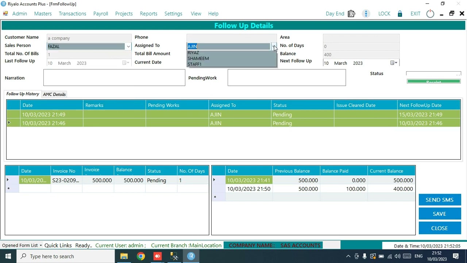Click the blue up-down arrows icon

(x=366, y=14)
